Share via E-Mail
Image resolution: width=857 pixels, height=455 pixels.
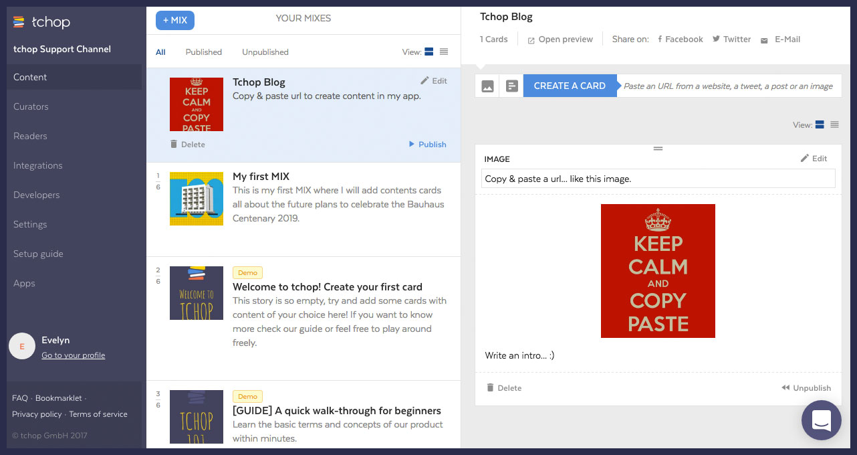780,39
